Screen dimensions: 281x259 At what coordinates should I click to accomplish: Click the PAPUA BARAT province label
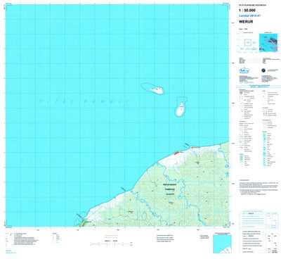[x=169, y=185]
